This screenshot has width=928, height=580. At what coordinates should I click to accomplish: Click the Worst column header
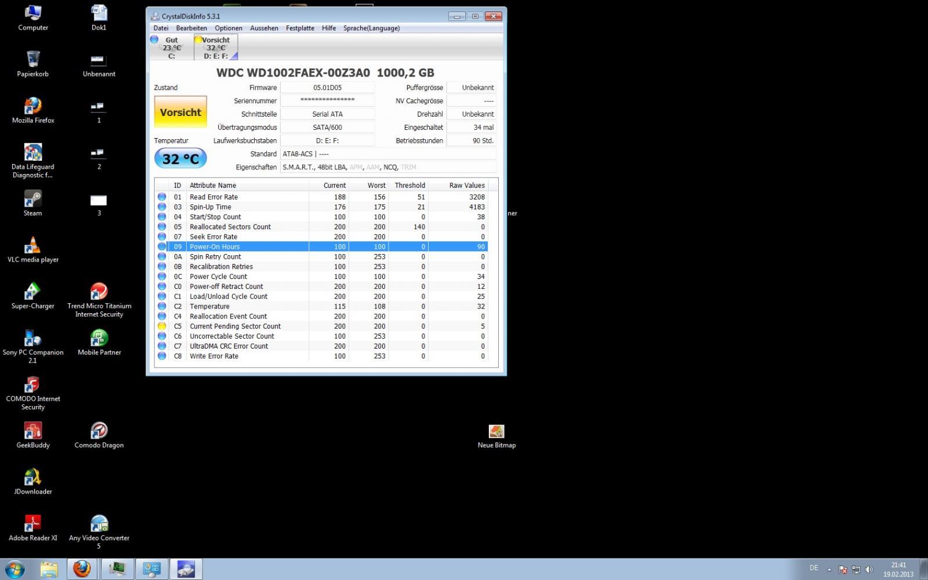(368, 186)
